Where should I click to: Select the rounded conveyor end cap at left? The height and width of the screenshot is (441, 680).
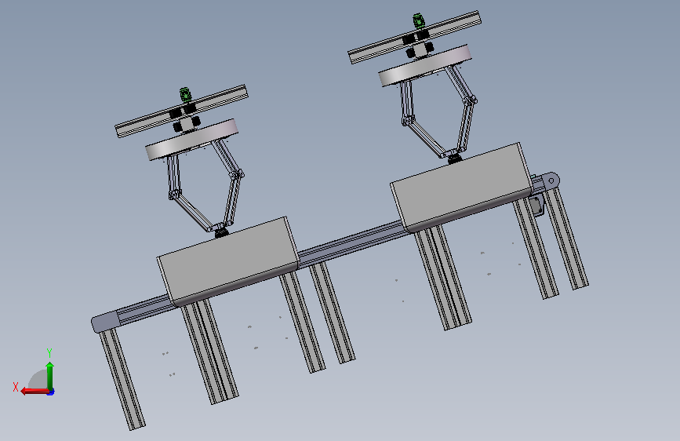click(104, 322)
